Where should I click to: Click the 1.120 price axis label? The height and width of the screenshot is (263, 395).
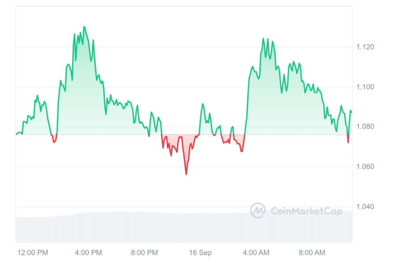point(365,47)
